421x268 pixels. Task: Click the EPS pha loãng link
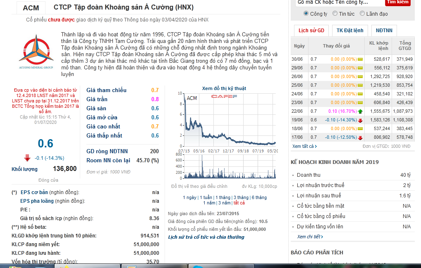point(37,201)
